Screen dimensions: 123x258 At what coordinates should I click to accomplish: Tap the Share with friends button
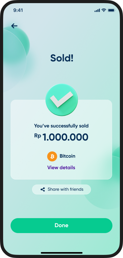tap(62, 189)
